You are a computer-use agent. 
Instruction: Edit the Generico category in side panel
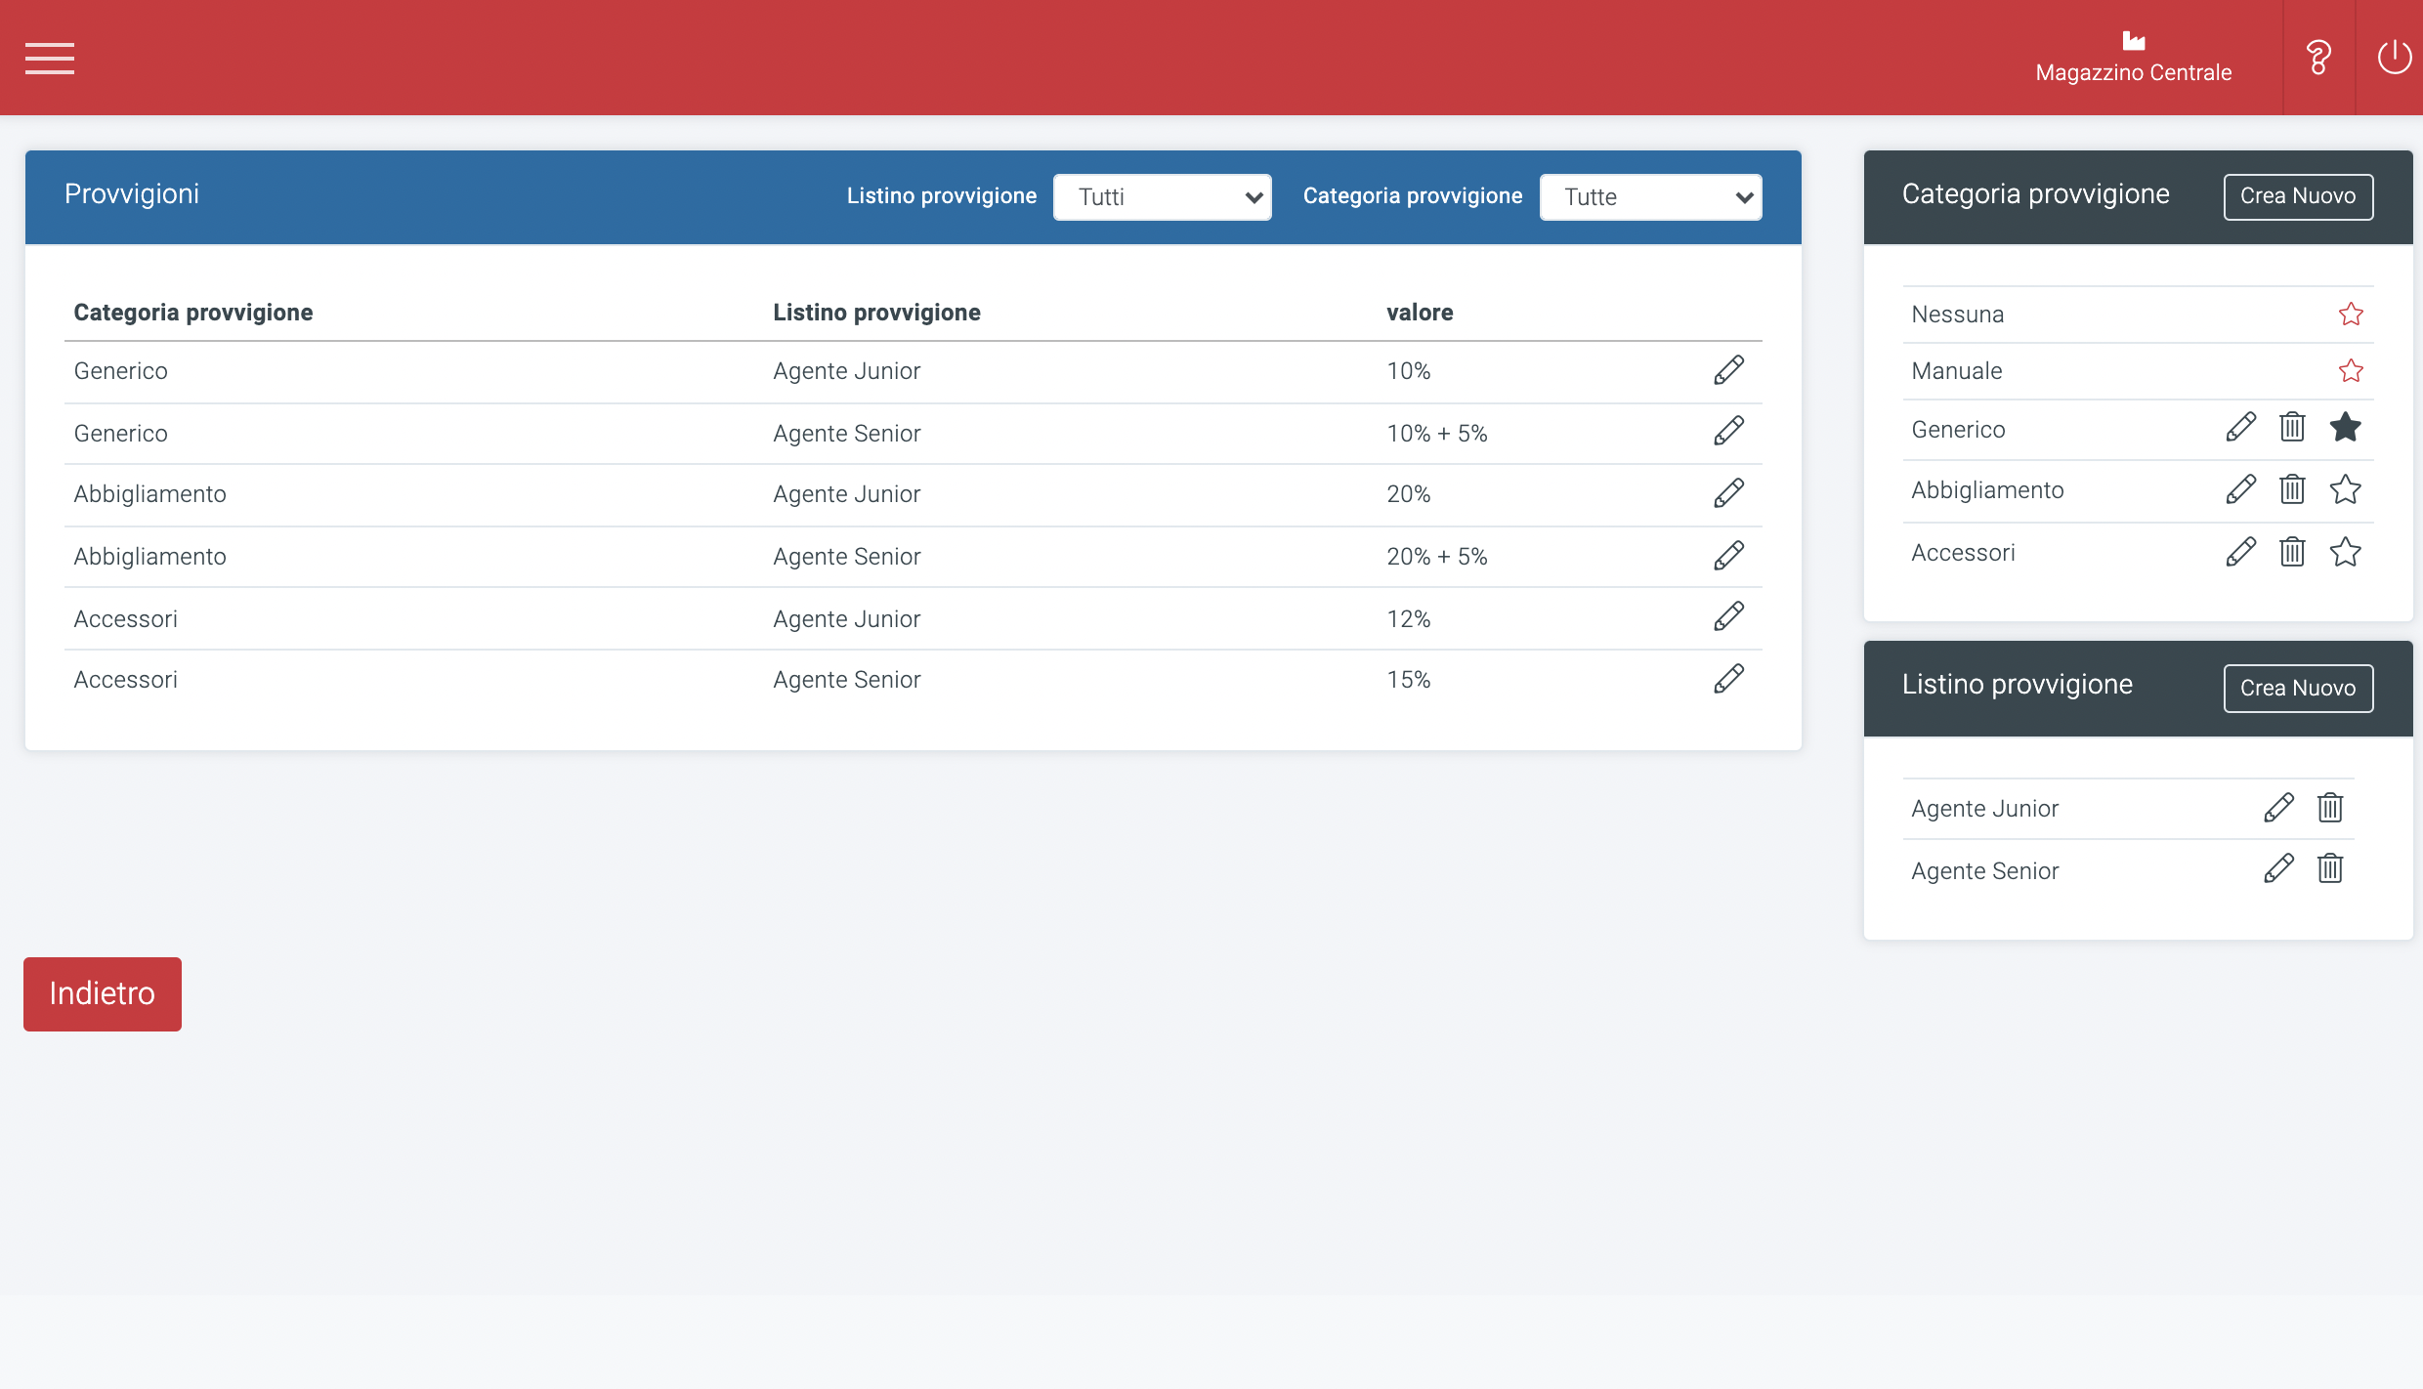pos(2240,427)
